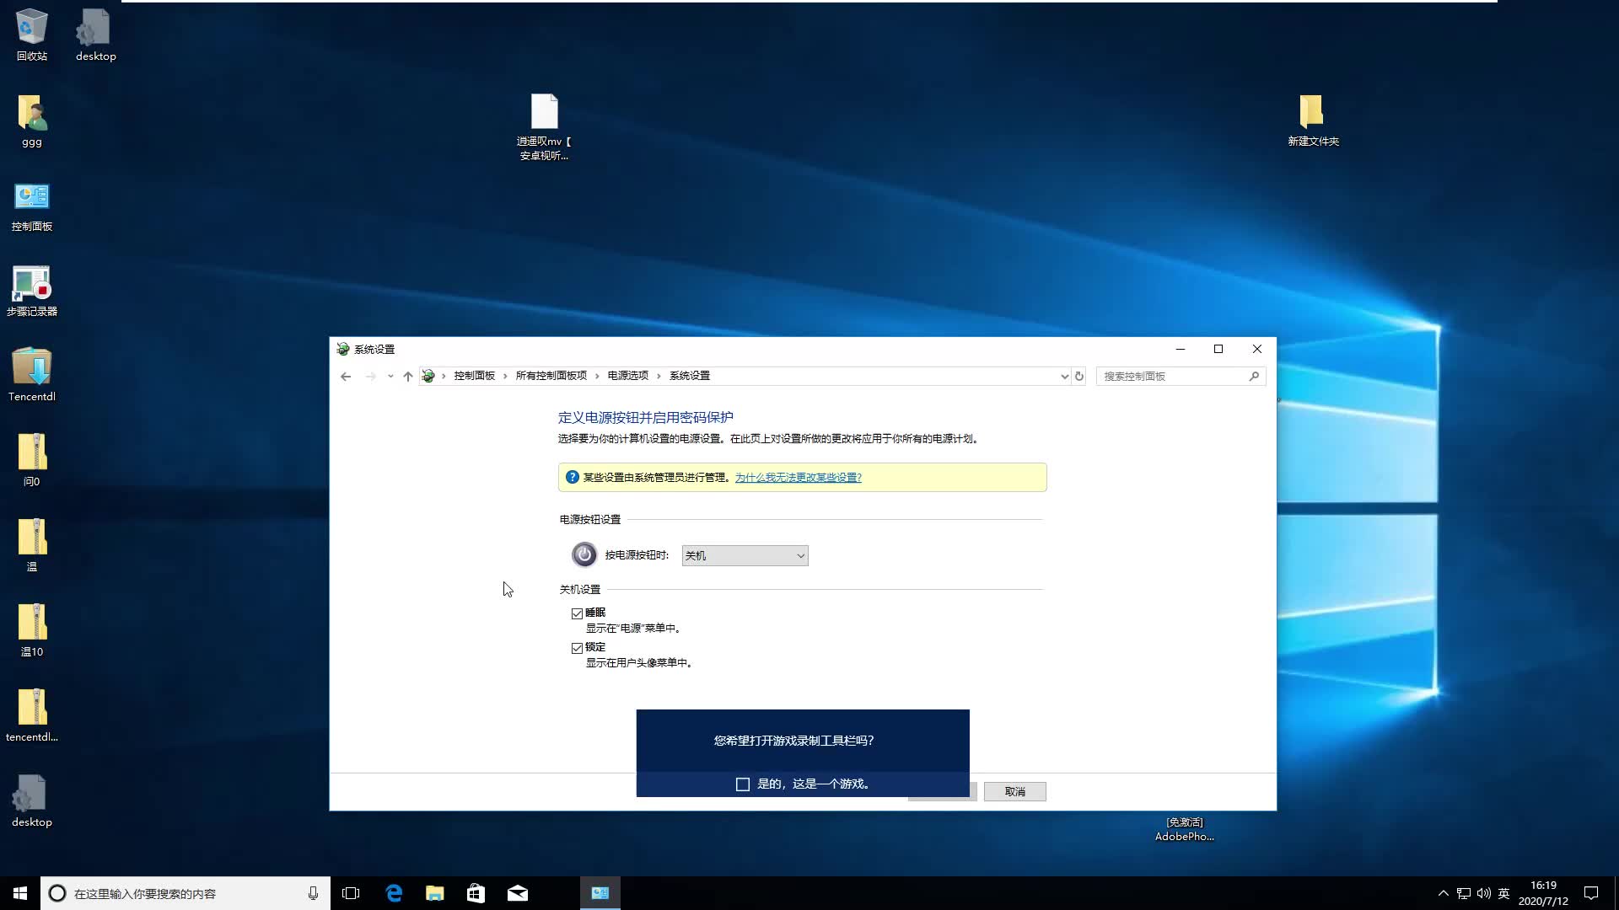The image size is (1619, 910).
Task: Open the volume tray icon
Action: click(x=1483, y=893)
